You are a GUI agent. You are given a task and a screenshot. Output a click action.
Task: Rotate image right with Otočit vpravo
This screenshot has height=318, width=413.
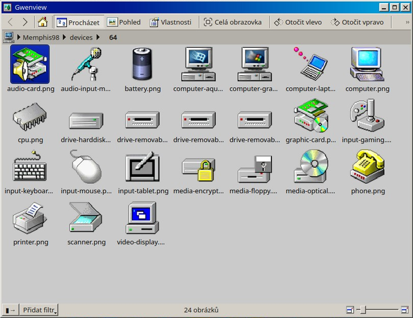click(x=357, y=22)
